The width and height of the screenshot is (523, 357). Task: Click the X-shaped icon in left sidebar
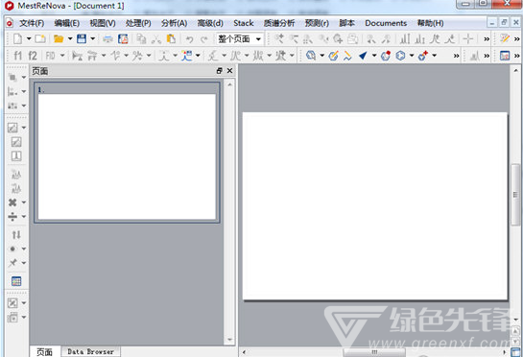(12, 202)
